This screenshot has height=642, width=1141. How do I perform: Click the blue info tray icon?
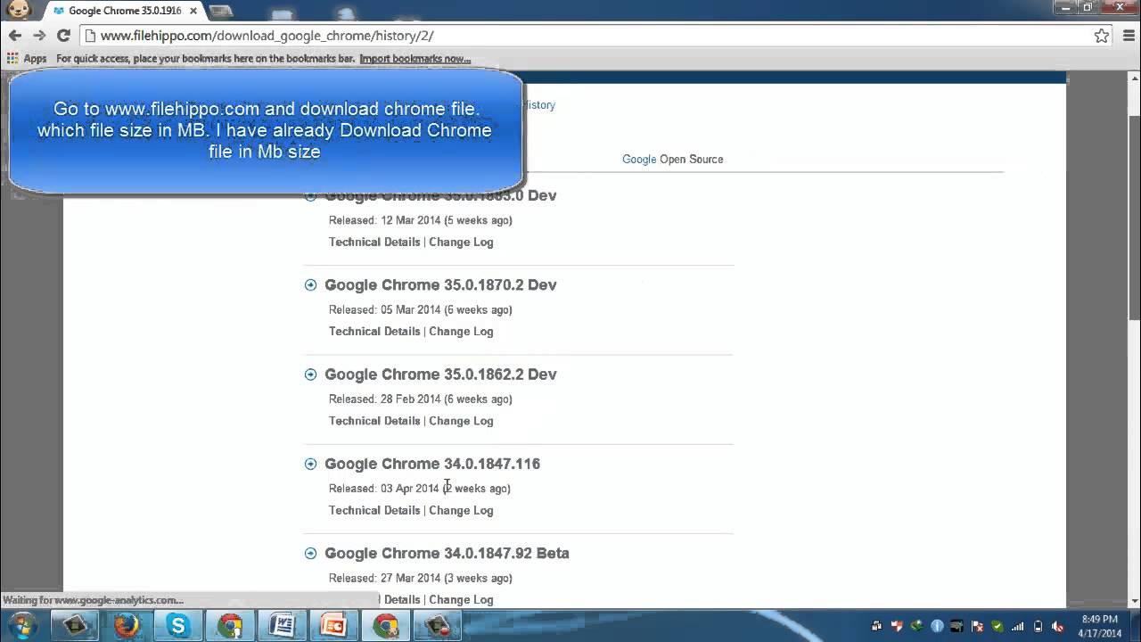937,626
